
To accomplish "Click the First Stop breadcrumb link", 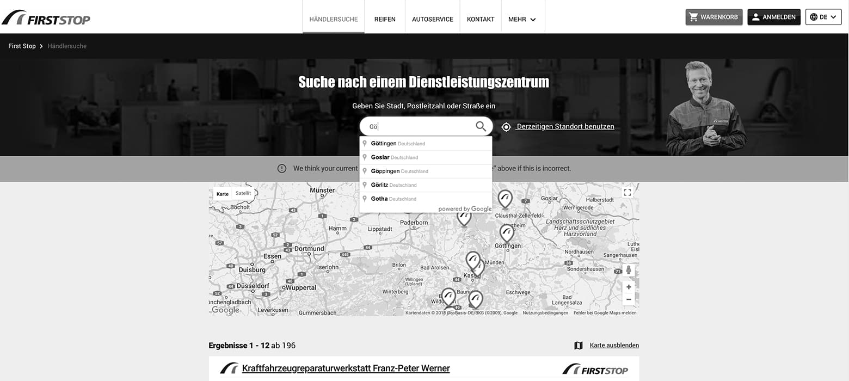I will [x=22, y=46].
